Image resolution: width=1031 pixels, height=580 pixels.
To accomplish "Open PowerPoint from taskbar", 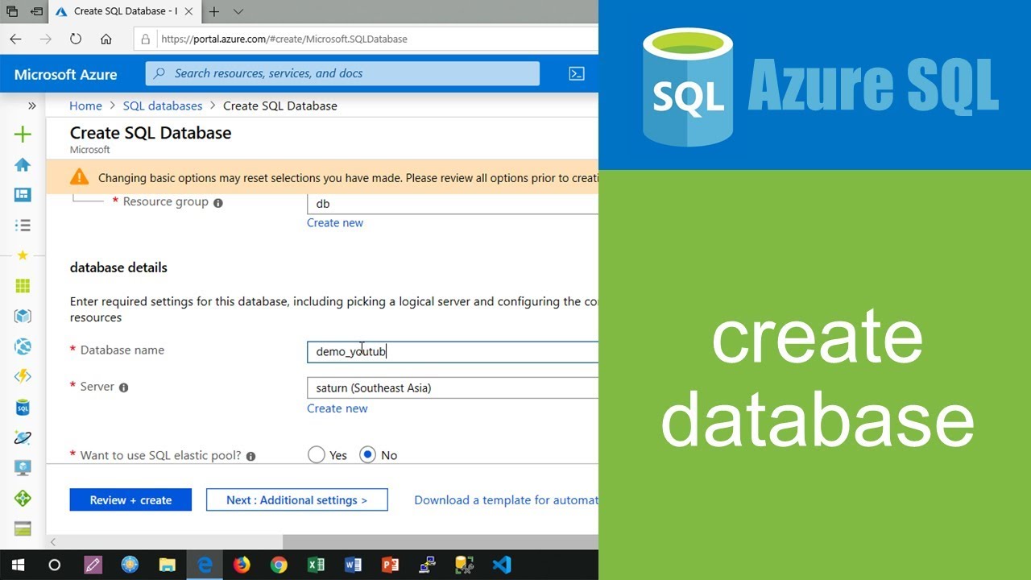I will [390, 565].
